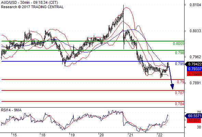
Task: Click the 0.798 green resistance label
Action: click(x=180, y=53)
